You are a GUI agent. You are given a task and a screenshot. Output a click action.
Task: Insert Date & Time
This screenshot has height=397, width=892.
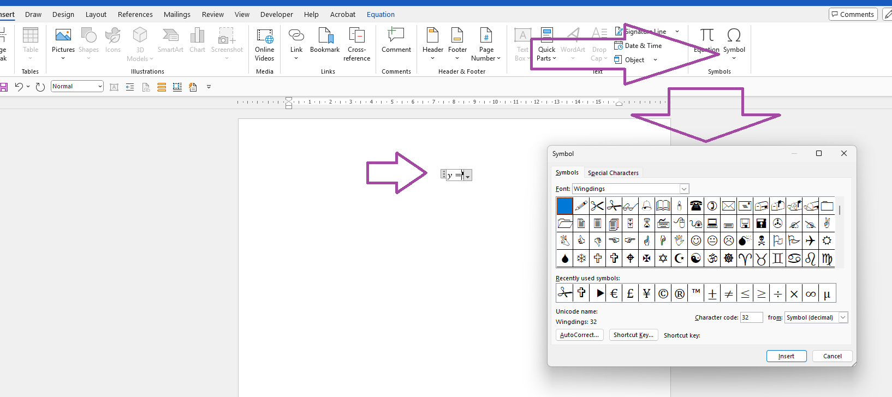pyautogui.click(x=638, y=46)
